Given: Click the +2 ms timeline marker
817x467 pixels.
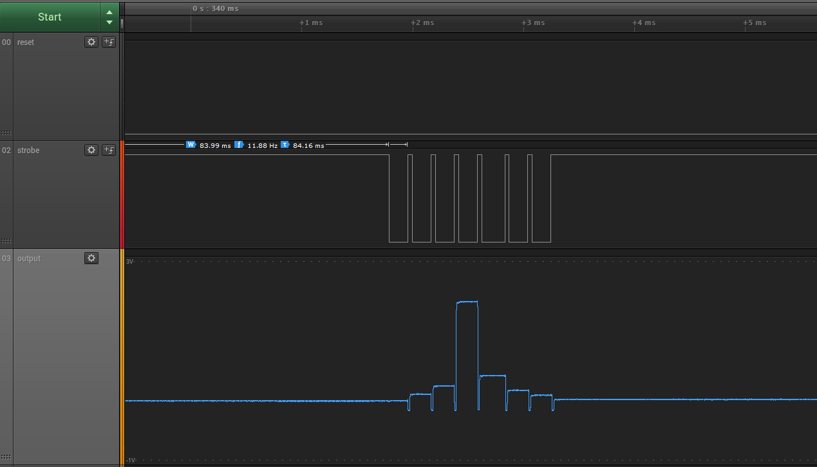Looking at the screenshot, I should point(422,23).
